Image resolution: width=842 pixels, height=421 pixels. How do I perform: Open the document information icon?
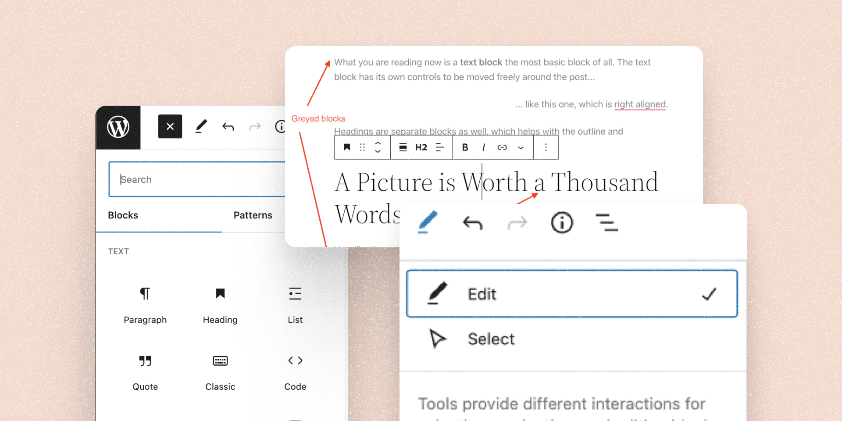(x=562, y=222)
